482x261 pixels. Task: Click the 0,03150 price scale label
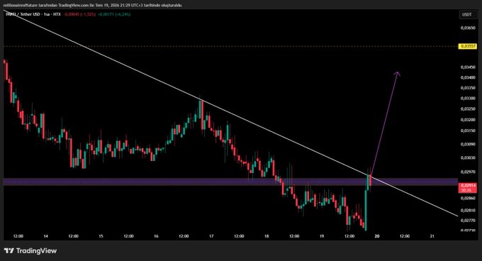pos(468,130)
